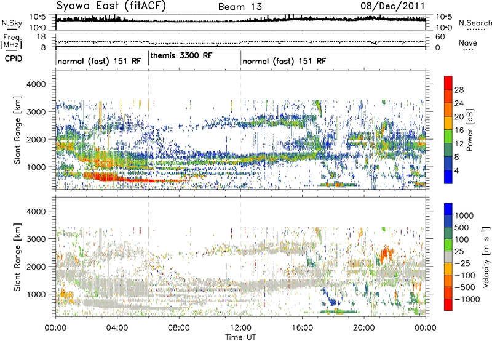492x341 pixels.
Task: Click the 'Freq. [MHz]' axis label
Action: (x=11, y=42)
